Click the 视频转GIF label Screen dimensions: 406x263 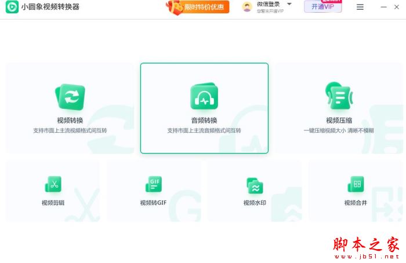(153, 203)
